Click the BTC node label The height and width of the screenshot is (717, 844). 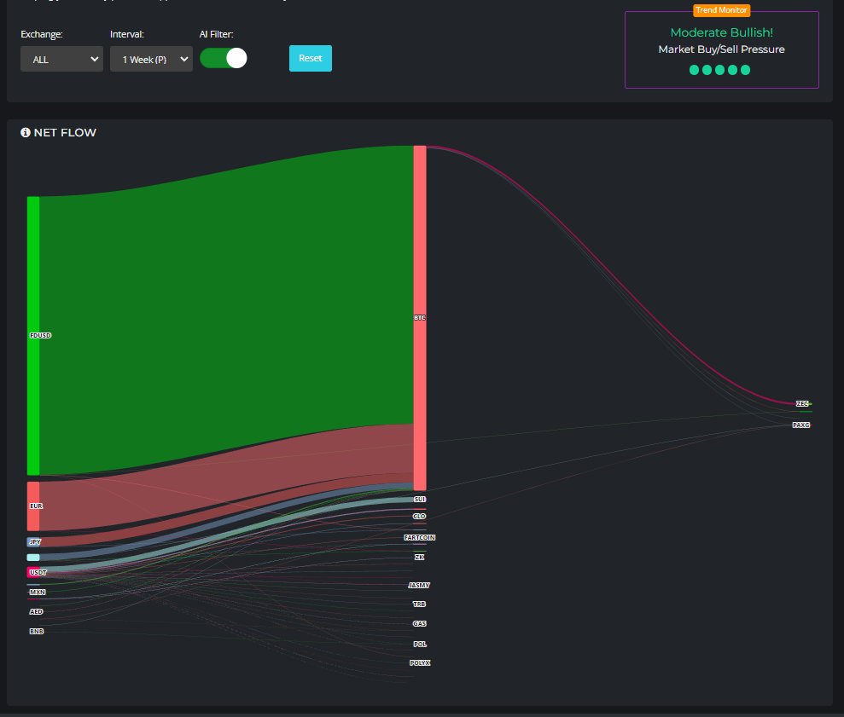point(420,318)
